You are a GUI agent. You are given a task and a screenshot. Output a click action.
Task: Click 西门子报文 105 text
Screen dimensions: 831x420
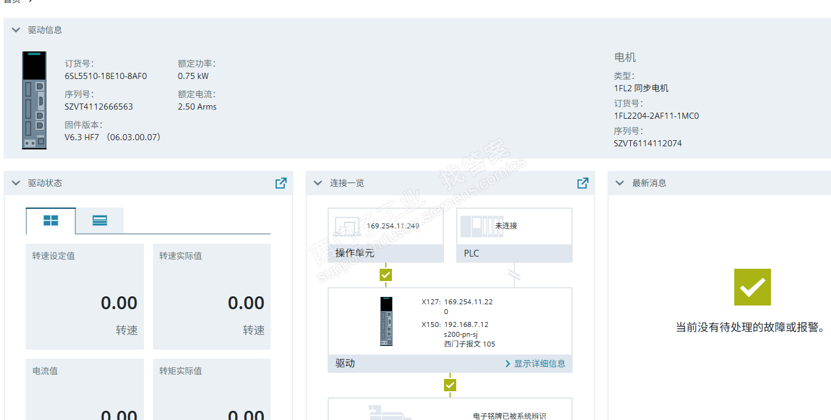pos(470,344)
